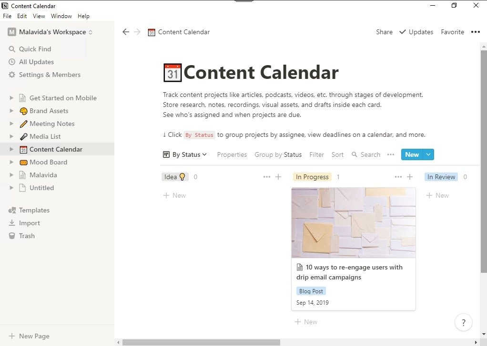Go forward using the right arrow icon
This screenshot has width=487, height=346.
tap(137, 32)
